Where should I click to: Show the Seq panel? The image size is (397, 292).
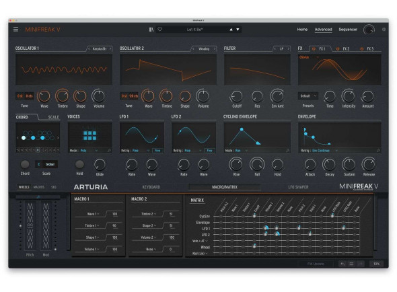[x=54, y=187]
